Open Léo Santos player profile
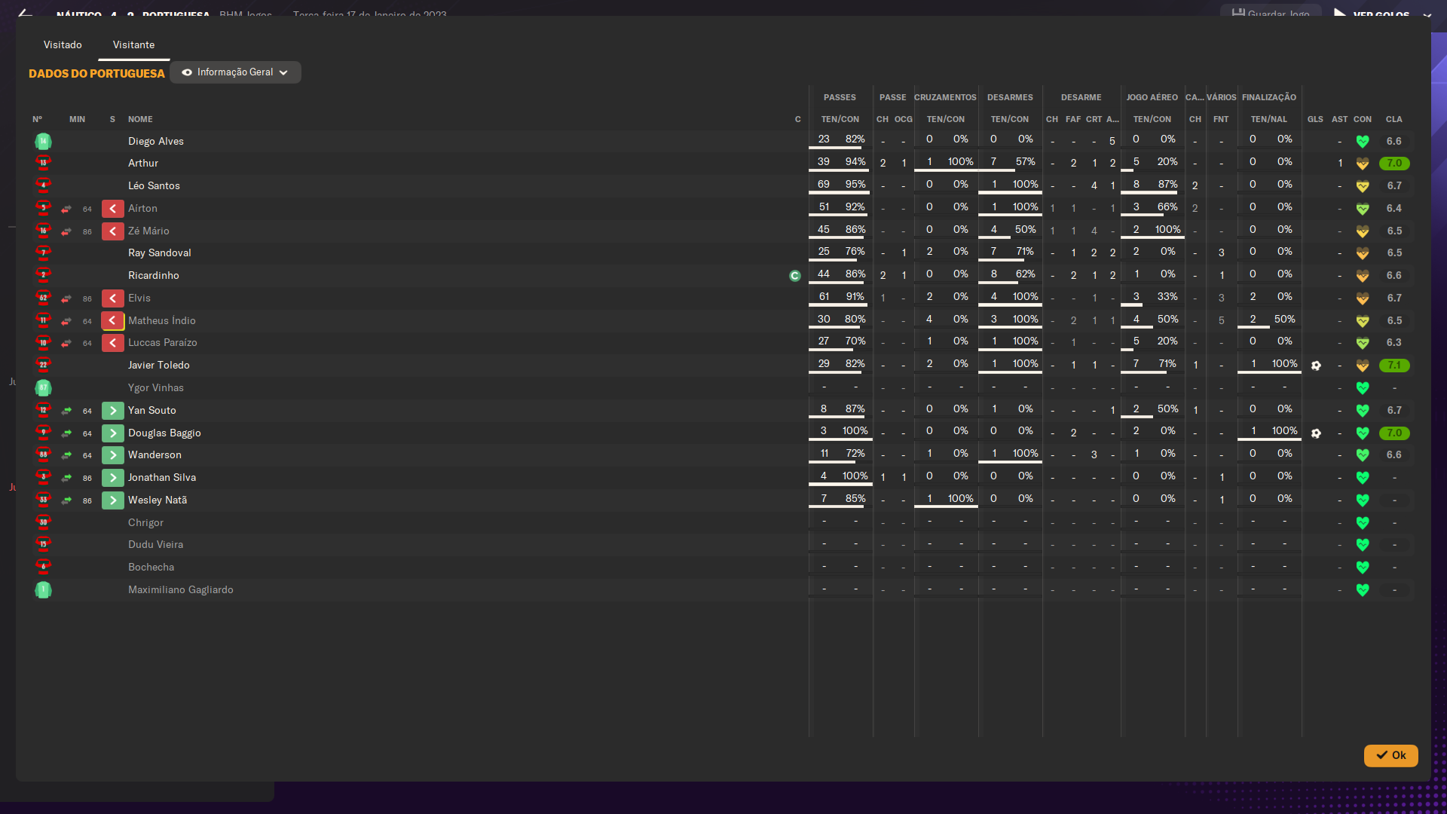1447x814 pixels. click(154, 186)
